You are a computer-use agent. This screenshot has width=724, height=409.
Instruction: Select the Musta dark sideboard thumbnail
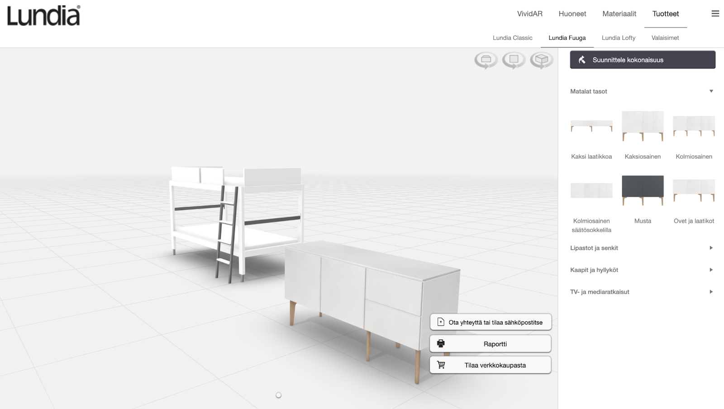(x=642, y=190)
